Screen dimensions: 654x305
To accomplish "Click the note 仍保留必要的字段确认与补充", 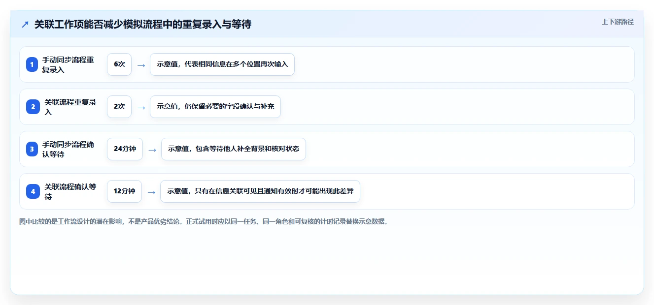I will coord(215,107).
